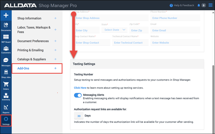Click the notification bell icon
The height and width of the screenshot is (134, 215).
[199, 5]
